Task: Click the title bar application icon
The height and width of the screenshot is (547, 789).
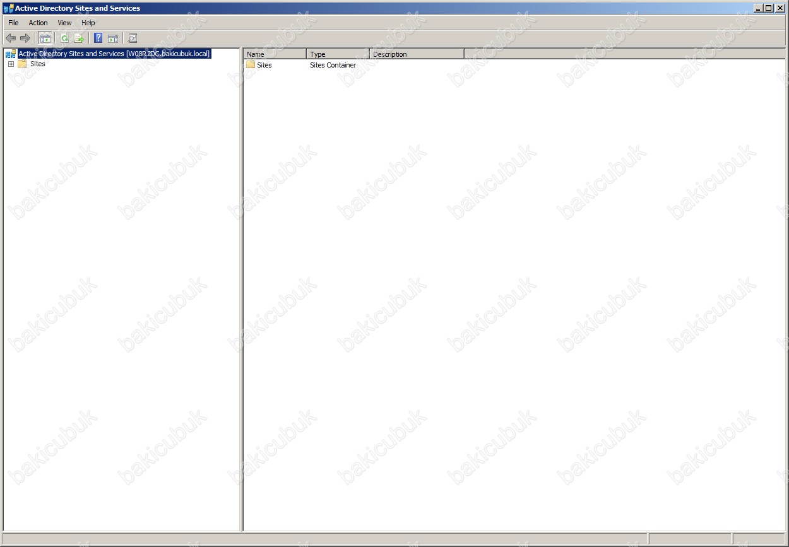Action: 8,8
